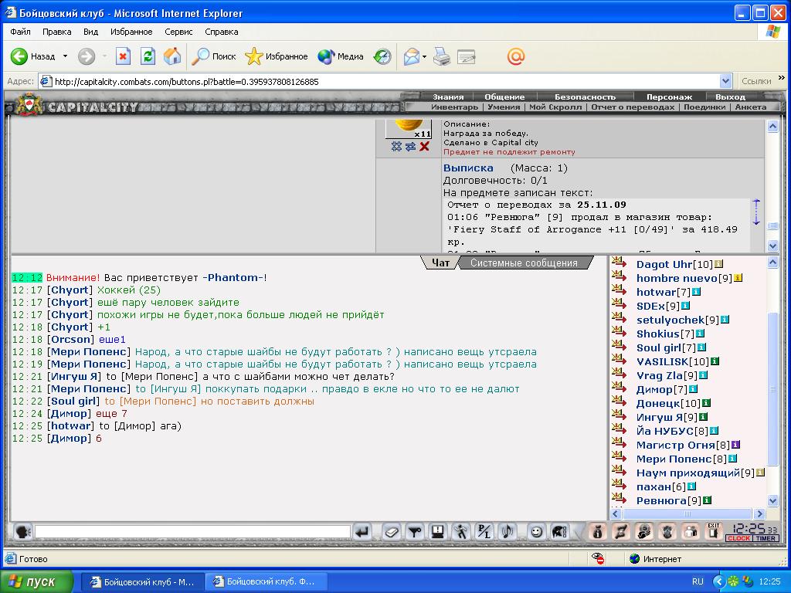Image resolution: width=791 pixels, height=593 pixels.
Task: Open the Общение game menu
Action: [504, 97]
